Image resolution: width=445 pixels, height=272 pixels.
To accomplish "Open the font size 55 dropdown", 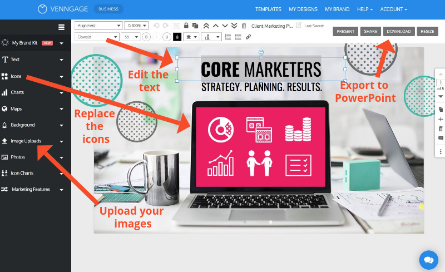I will tap(130, 37).
